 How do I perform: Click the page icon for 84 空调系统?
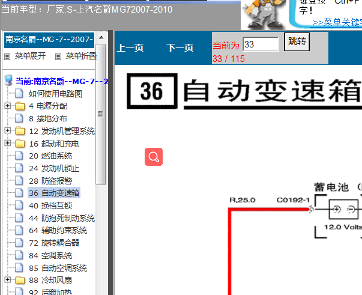coord(19,255)
